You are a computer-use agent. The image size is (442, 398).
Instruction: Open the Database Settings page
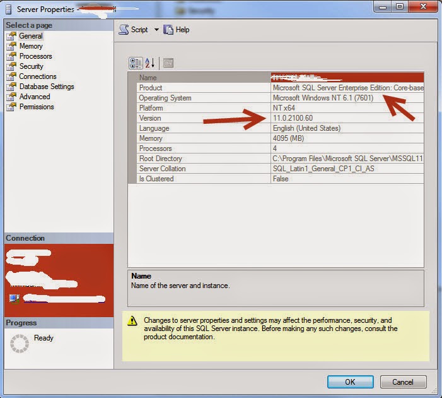coord(47,87)
